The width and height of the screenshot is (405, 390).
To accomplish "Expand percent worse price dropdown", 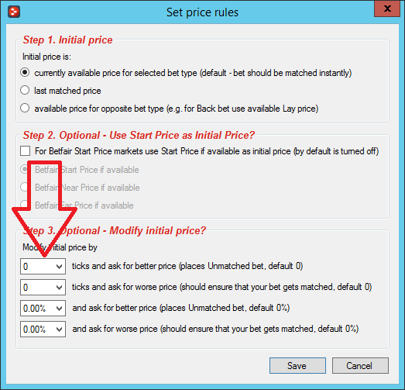I will coord(43,329).
